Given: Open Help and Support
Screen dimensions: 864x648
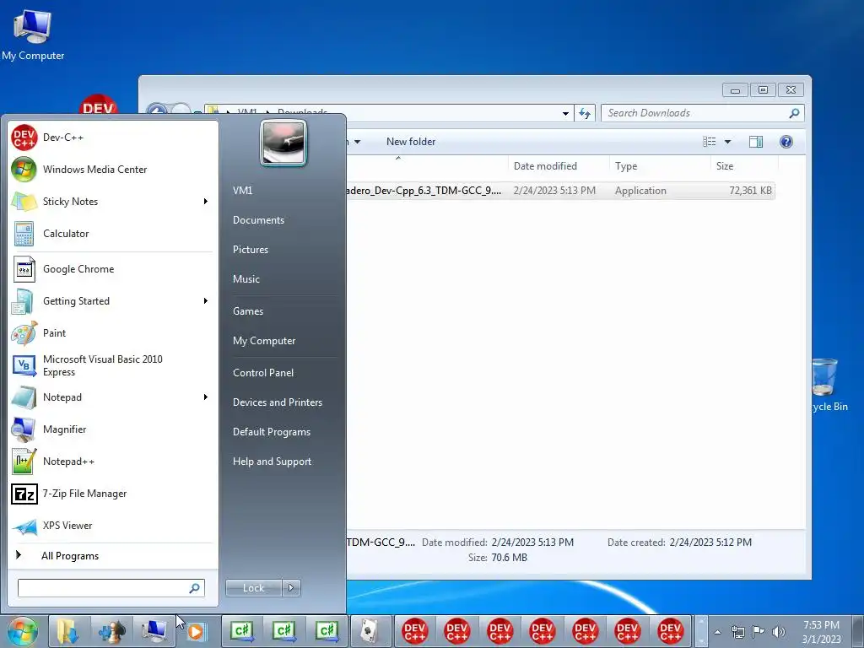Looking at the screenshot, I should pos(272,462).
